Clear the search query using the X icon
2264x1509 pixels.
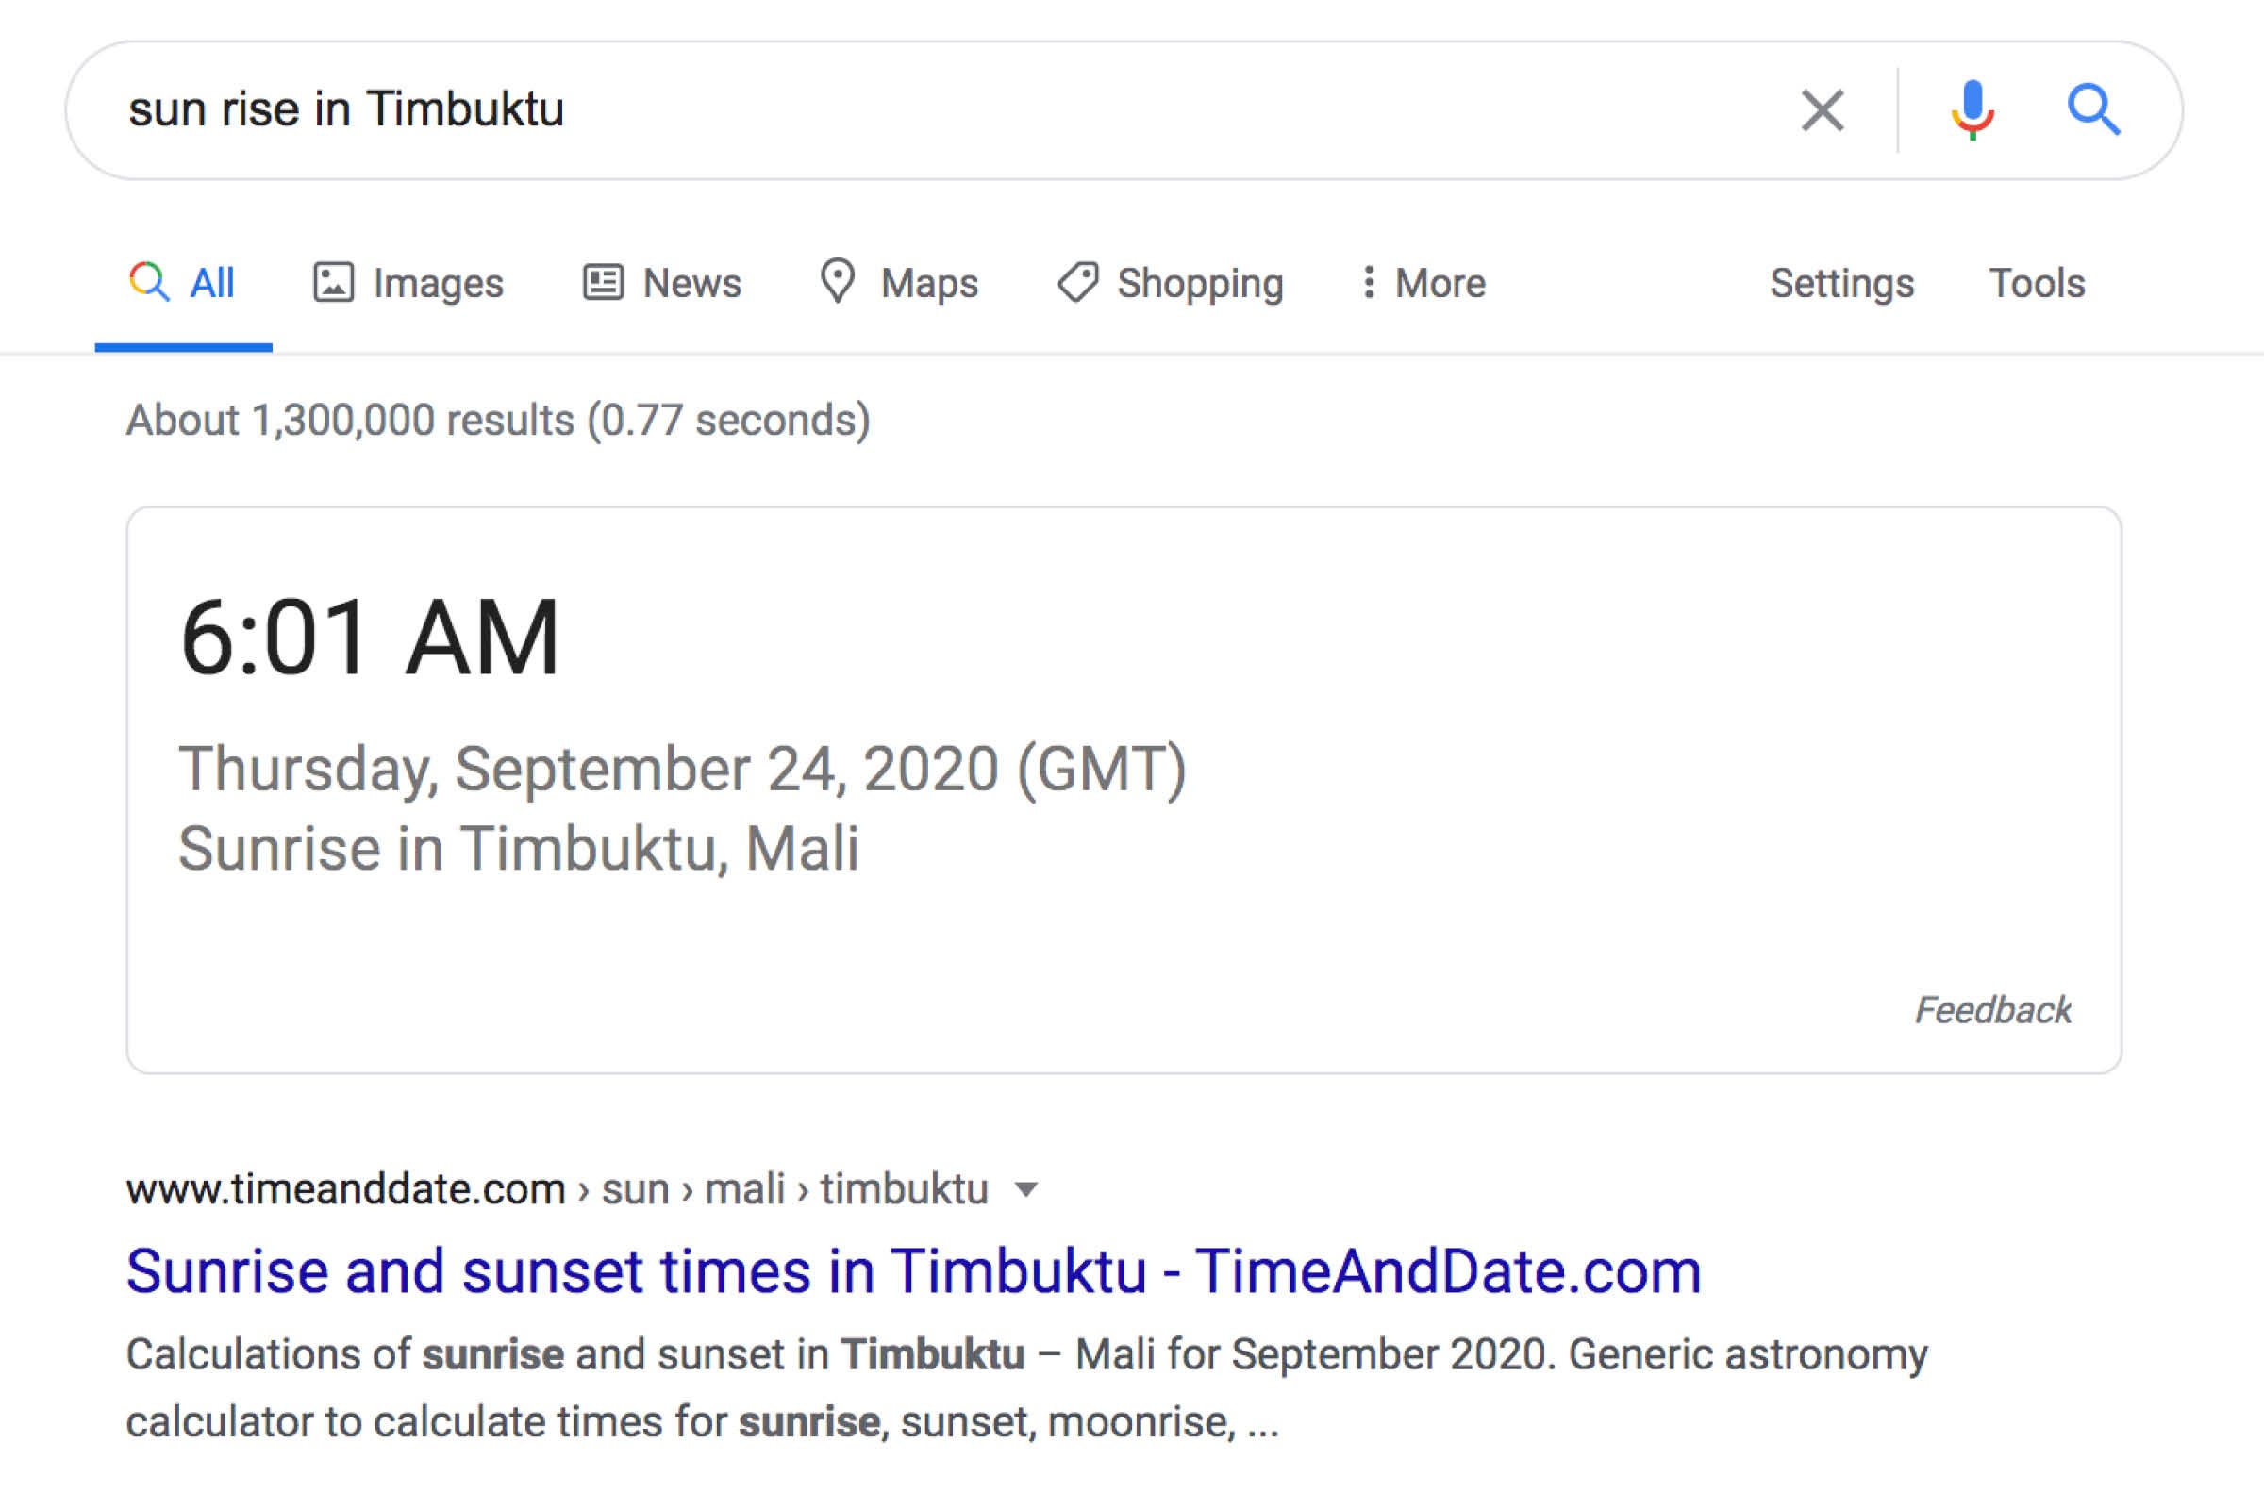click(x=1823, y=108)
